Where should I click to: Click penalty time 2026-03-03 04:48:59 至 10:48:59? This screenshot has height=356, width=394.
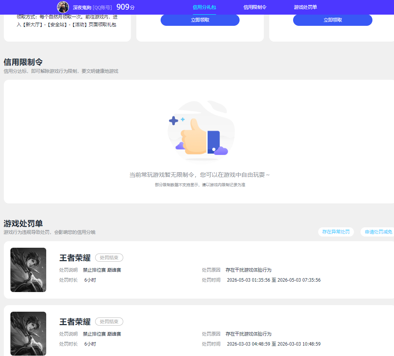273,344
